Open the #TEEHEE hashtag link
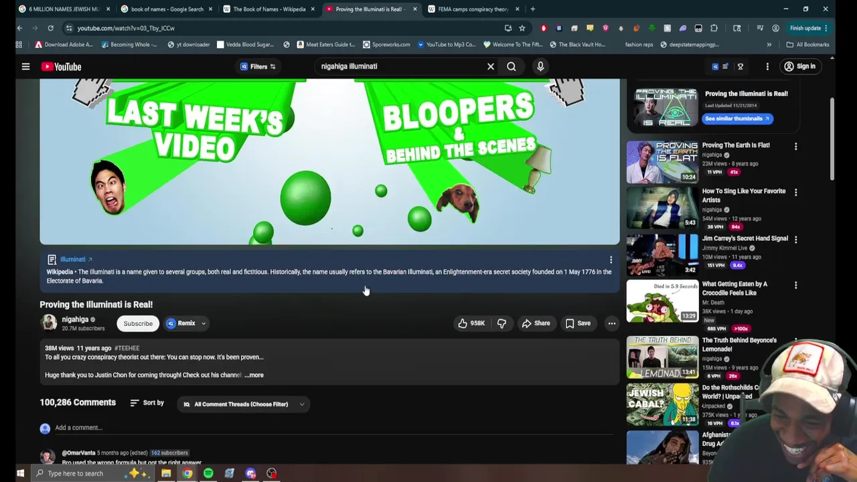 coord(127,348)
